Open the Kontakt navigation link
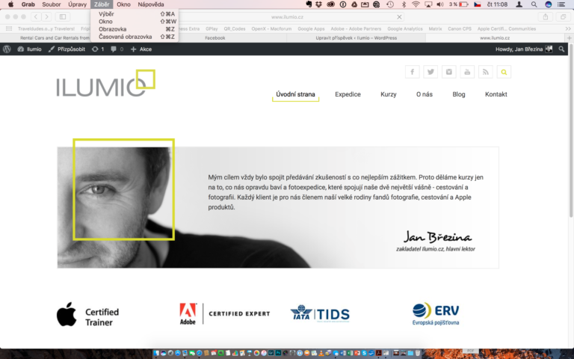This screenshot has width=574, height=359. tap(496, 94)
